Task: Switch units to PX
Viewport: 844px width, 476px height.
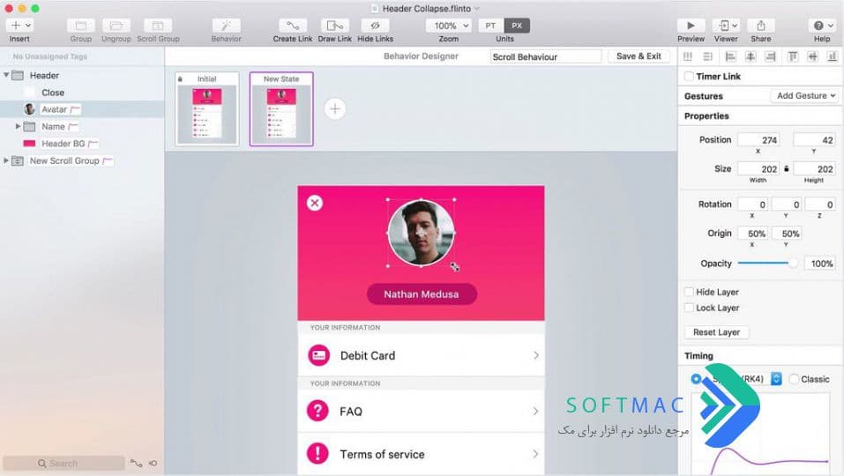Action: [517, 26]
